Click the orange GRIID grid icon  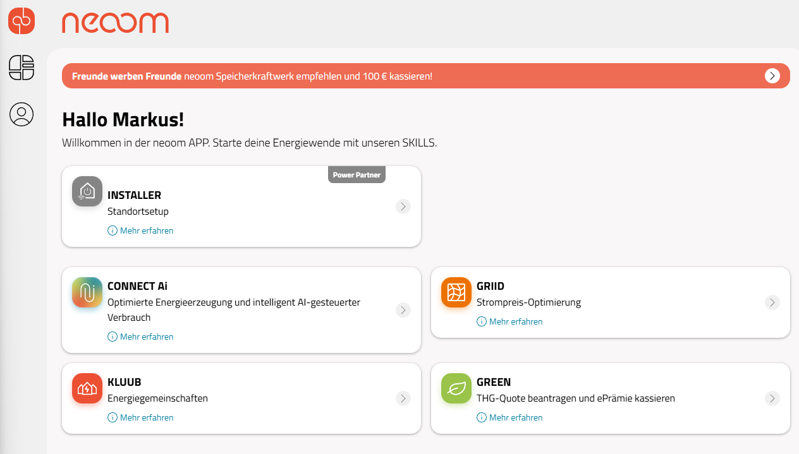point(456,292)
